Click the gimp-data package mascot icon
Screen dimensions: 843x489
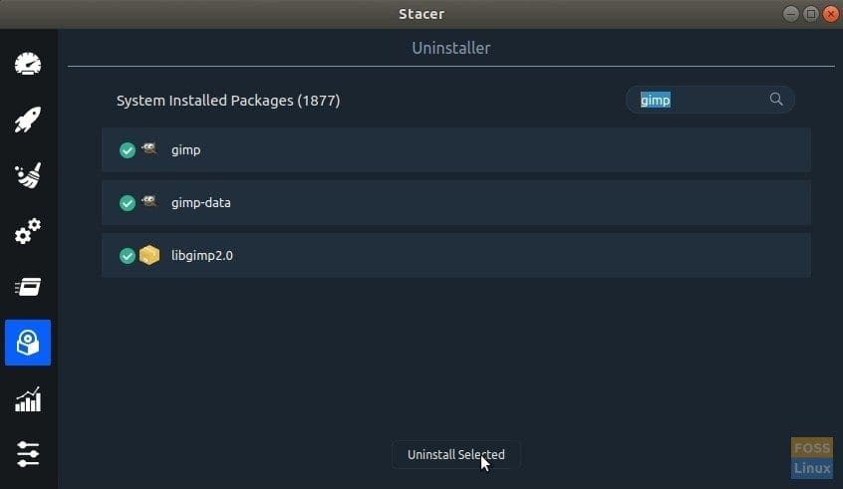[x=148, y=201]
